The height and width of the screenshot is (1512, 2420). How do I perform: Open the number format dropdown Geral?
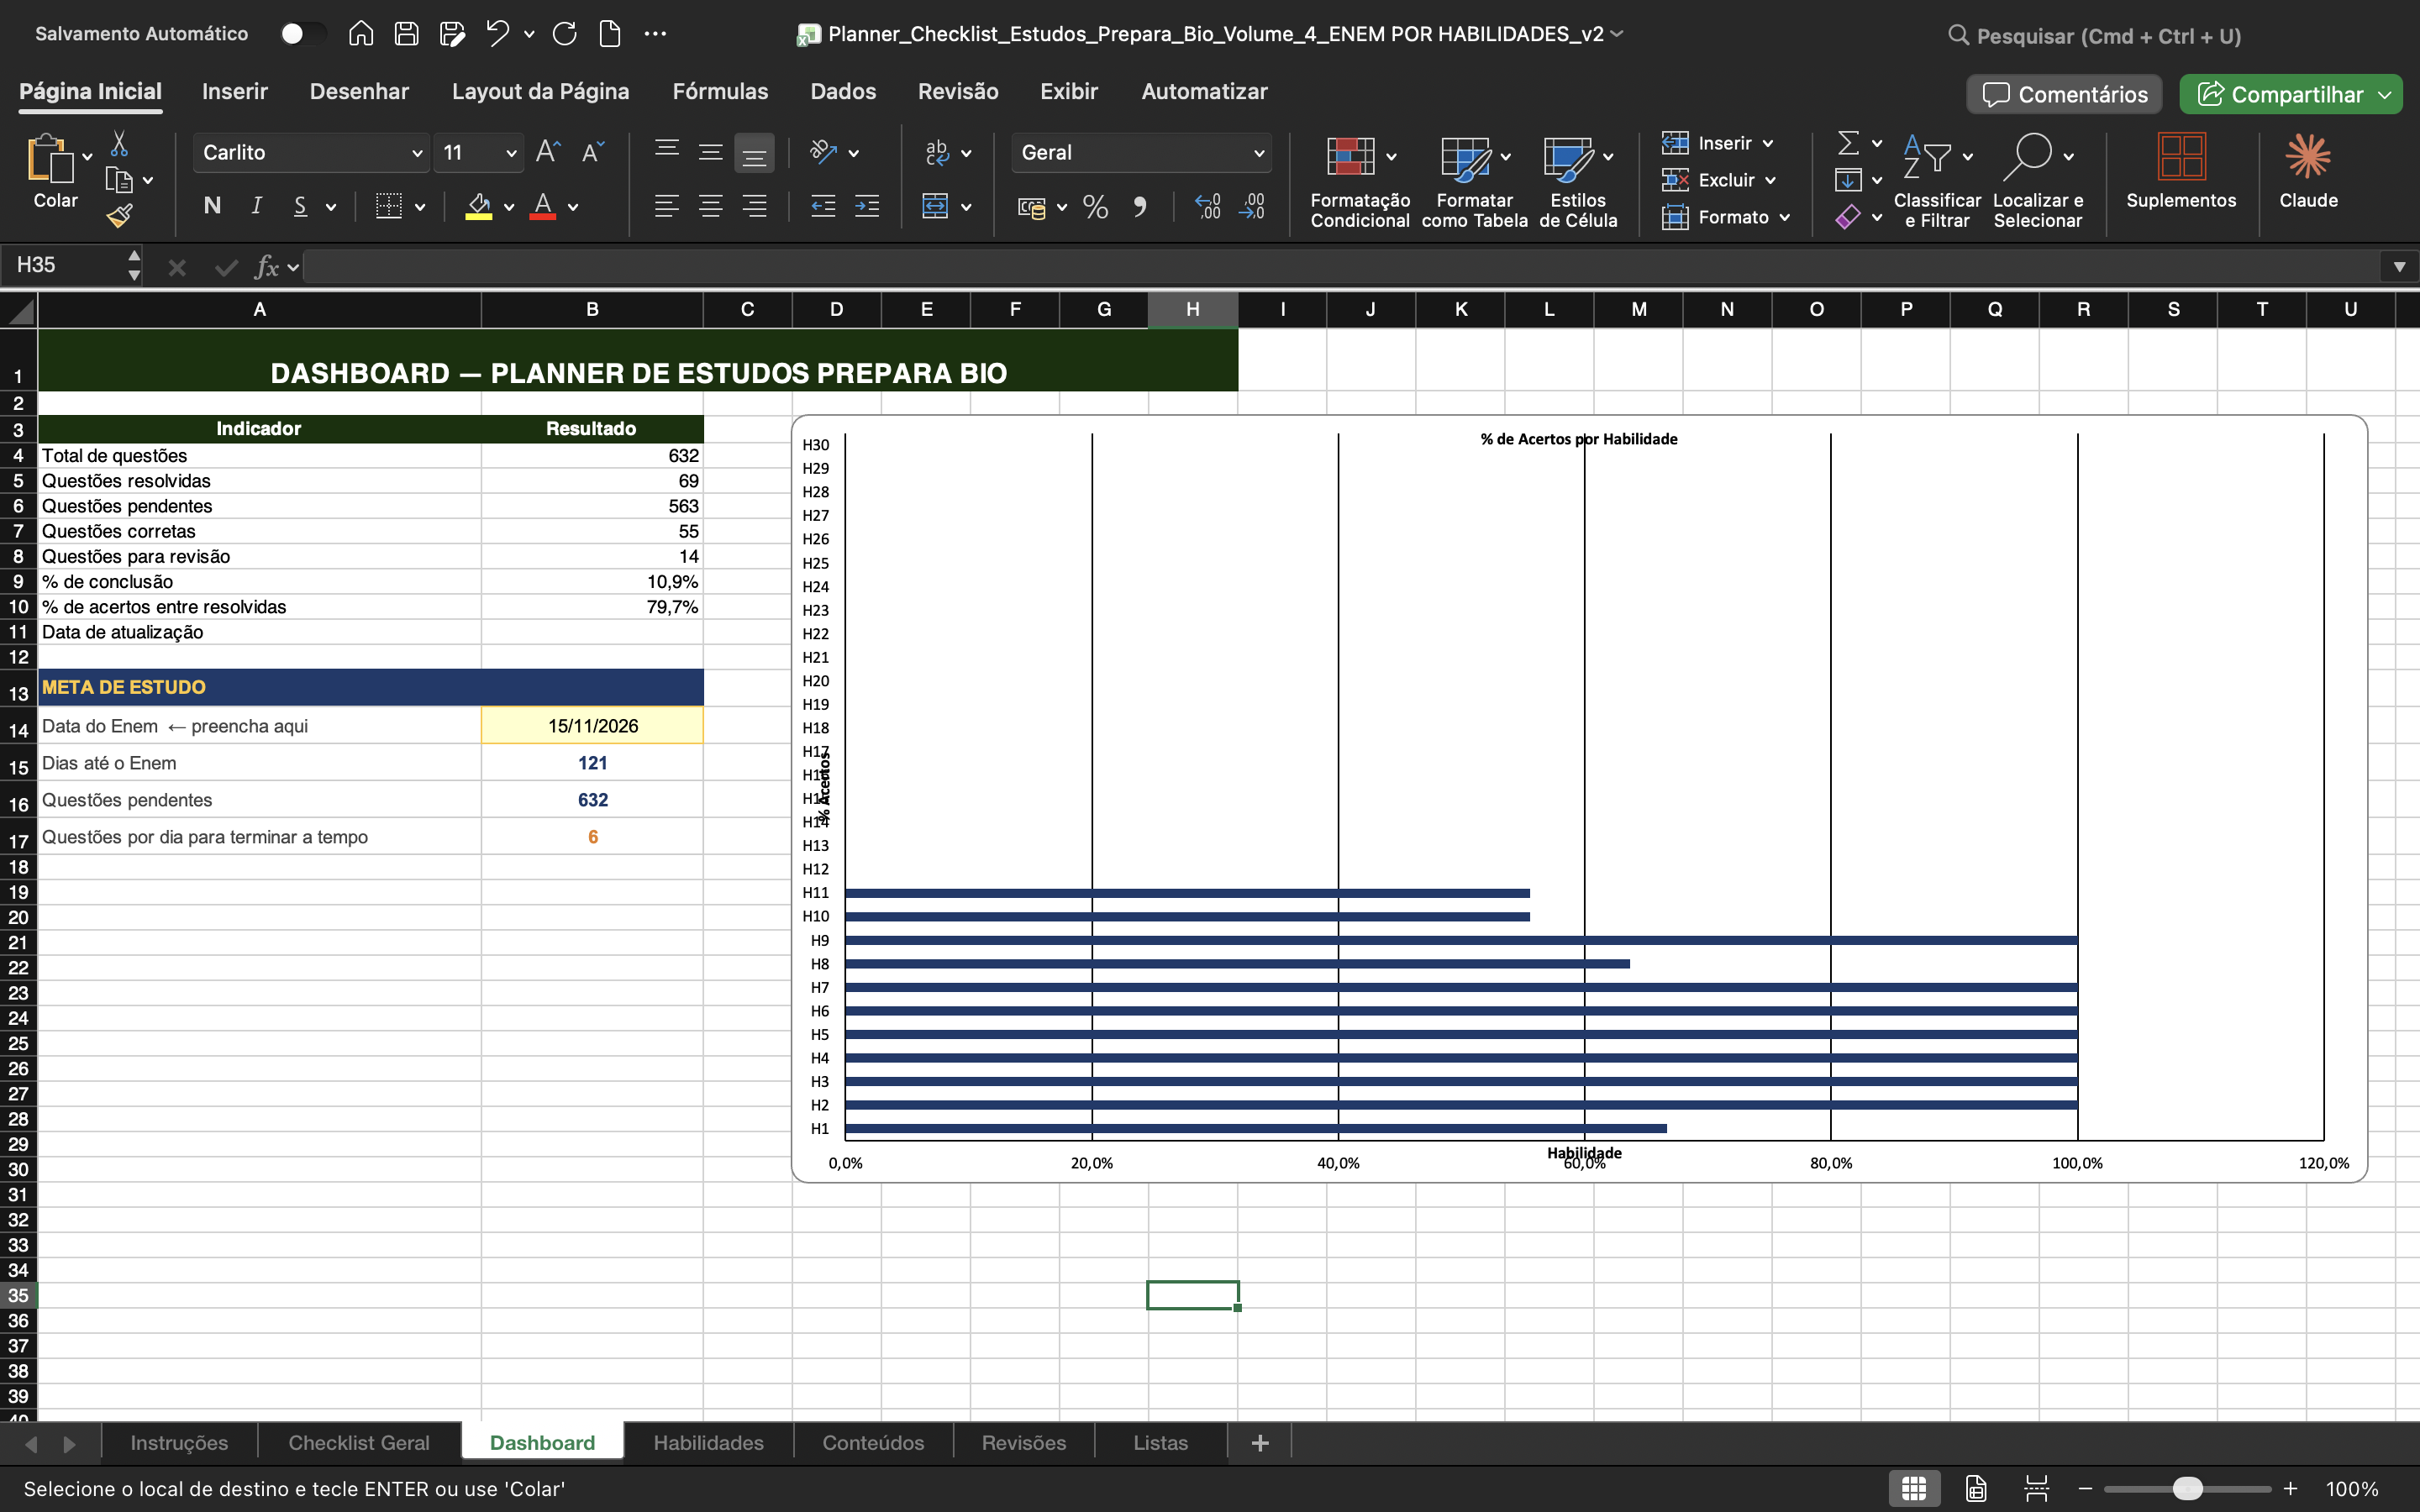point(1141,153)
